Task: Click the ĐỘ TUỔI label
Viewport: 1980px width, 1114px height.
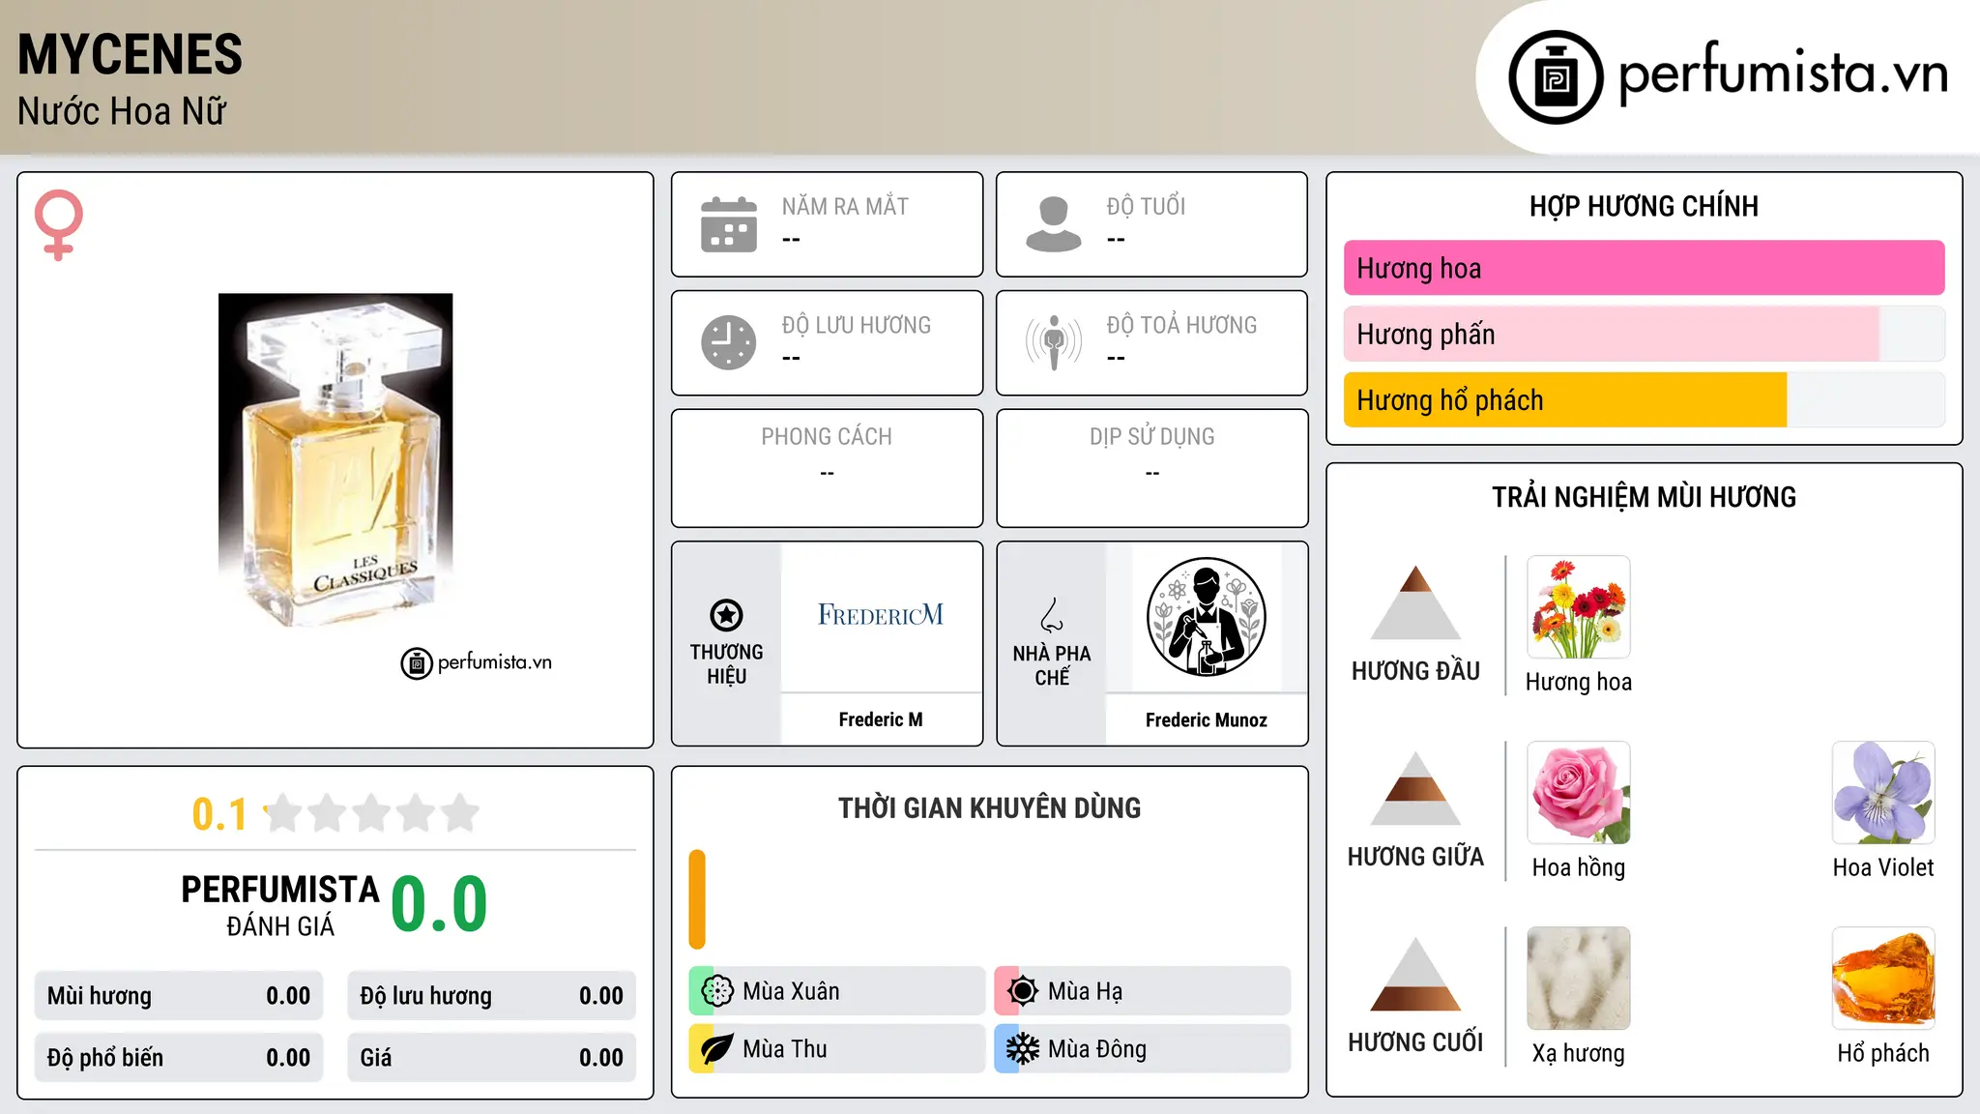Action: pyautogui.click(x=1146, y=206)
